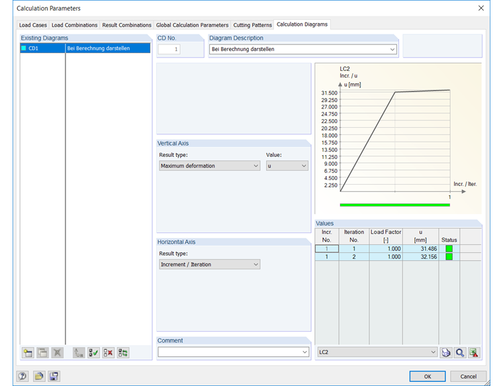The height and width of the screenshot is (386, 503).
Task: Expand the Comment dropdown
Action: pos(304,352)
